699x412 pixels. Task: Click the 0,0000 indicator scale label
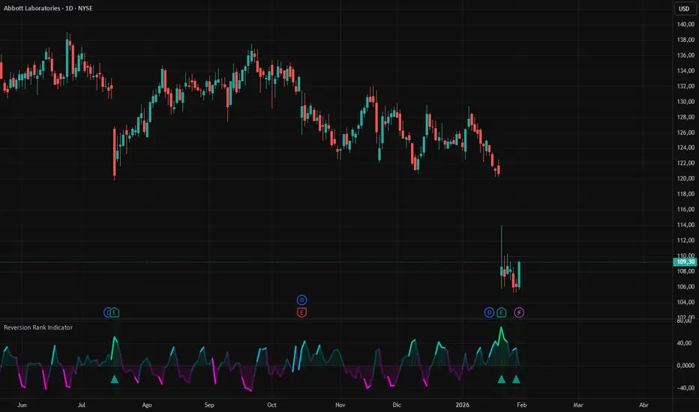[685, 366]
